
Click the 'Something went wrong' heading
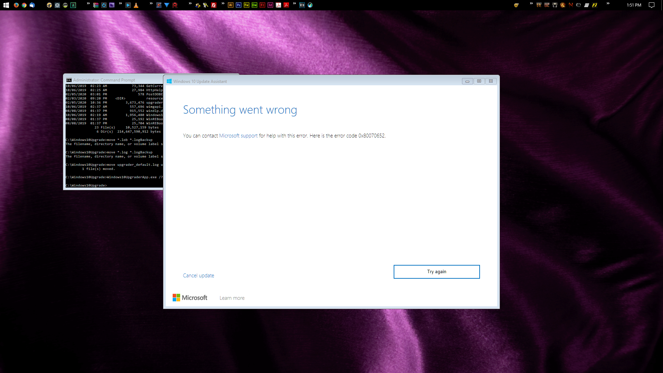[240, 110]
